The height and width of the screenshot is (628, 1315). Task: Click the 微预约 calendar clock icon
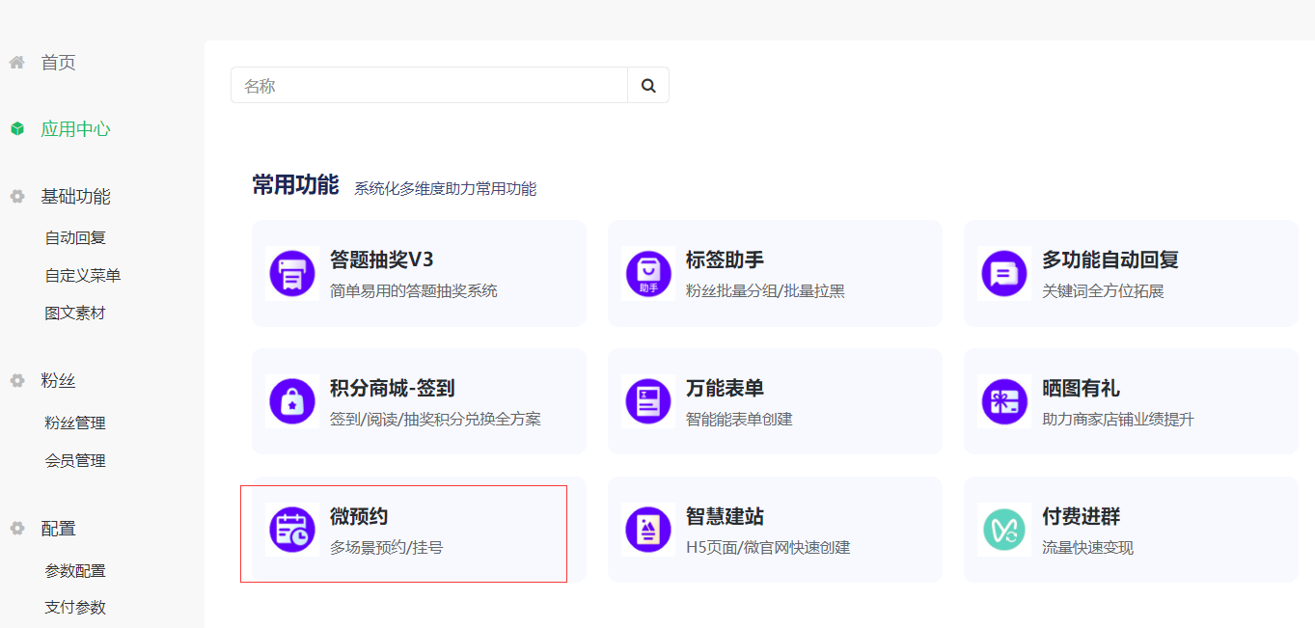291,531
